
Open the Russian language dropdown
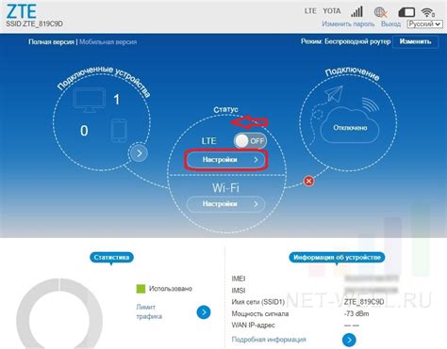coord(424,24)
